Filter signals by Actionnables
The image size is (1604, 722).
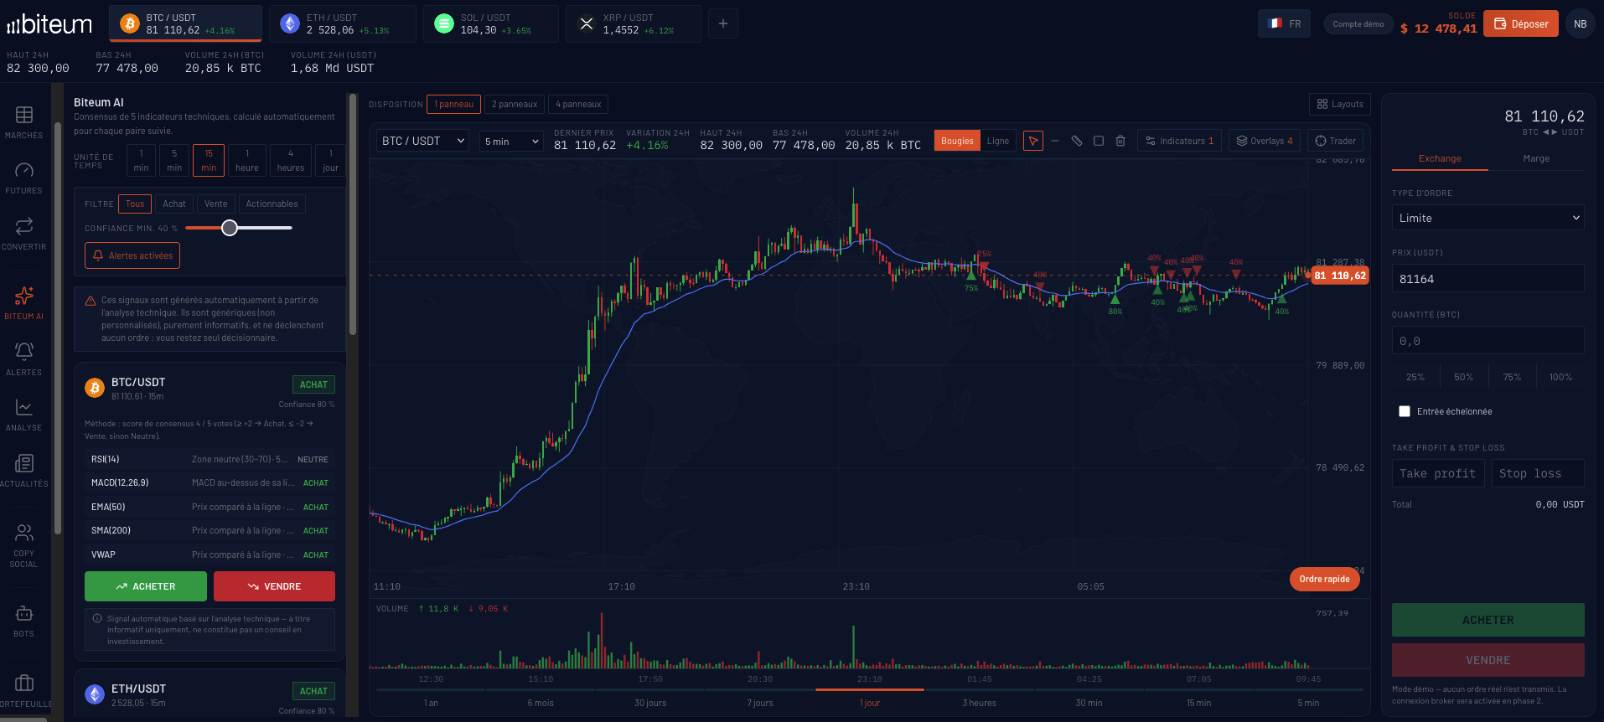tap(272, 204)
